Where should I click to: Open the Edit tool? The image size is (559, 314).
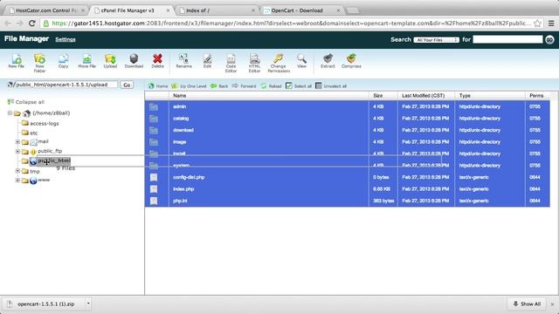coord(207,61)
